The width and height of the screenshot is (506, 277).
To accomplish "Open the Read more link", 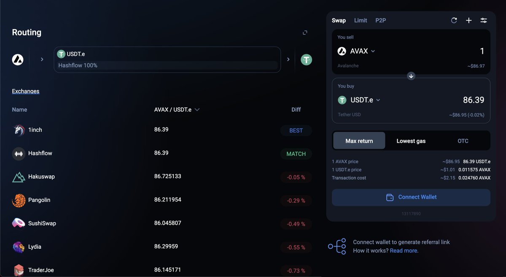I will click(x=404, y=250).
